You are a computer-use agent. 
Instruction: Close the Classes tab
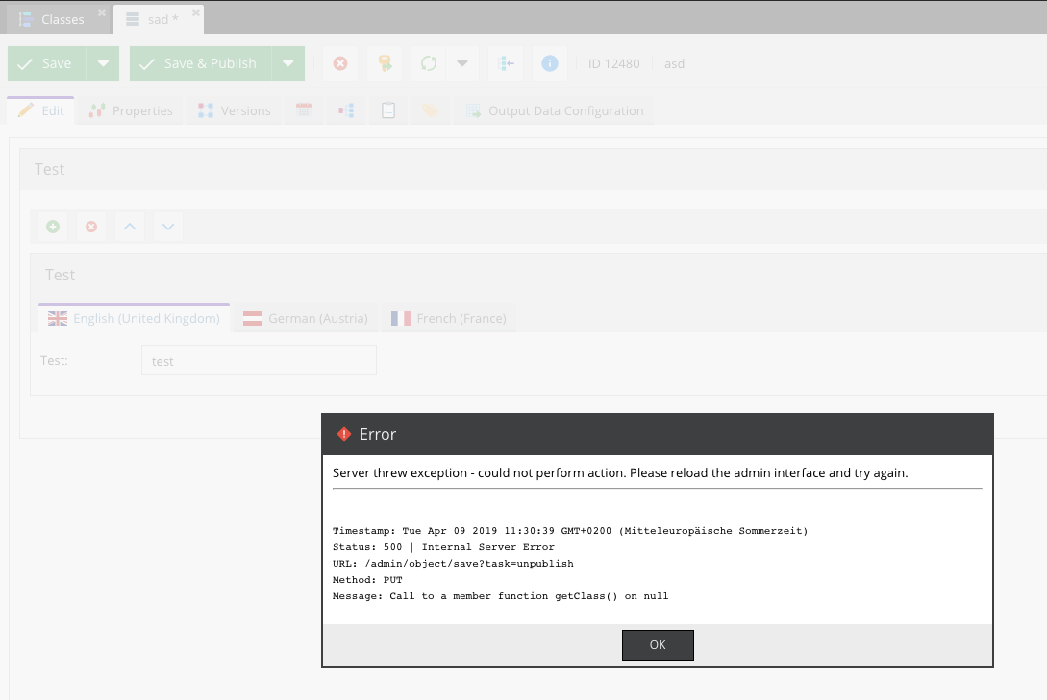pyautogui.click(x=102, y=12)
